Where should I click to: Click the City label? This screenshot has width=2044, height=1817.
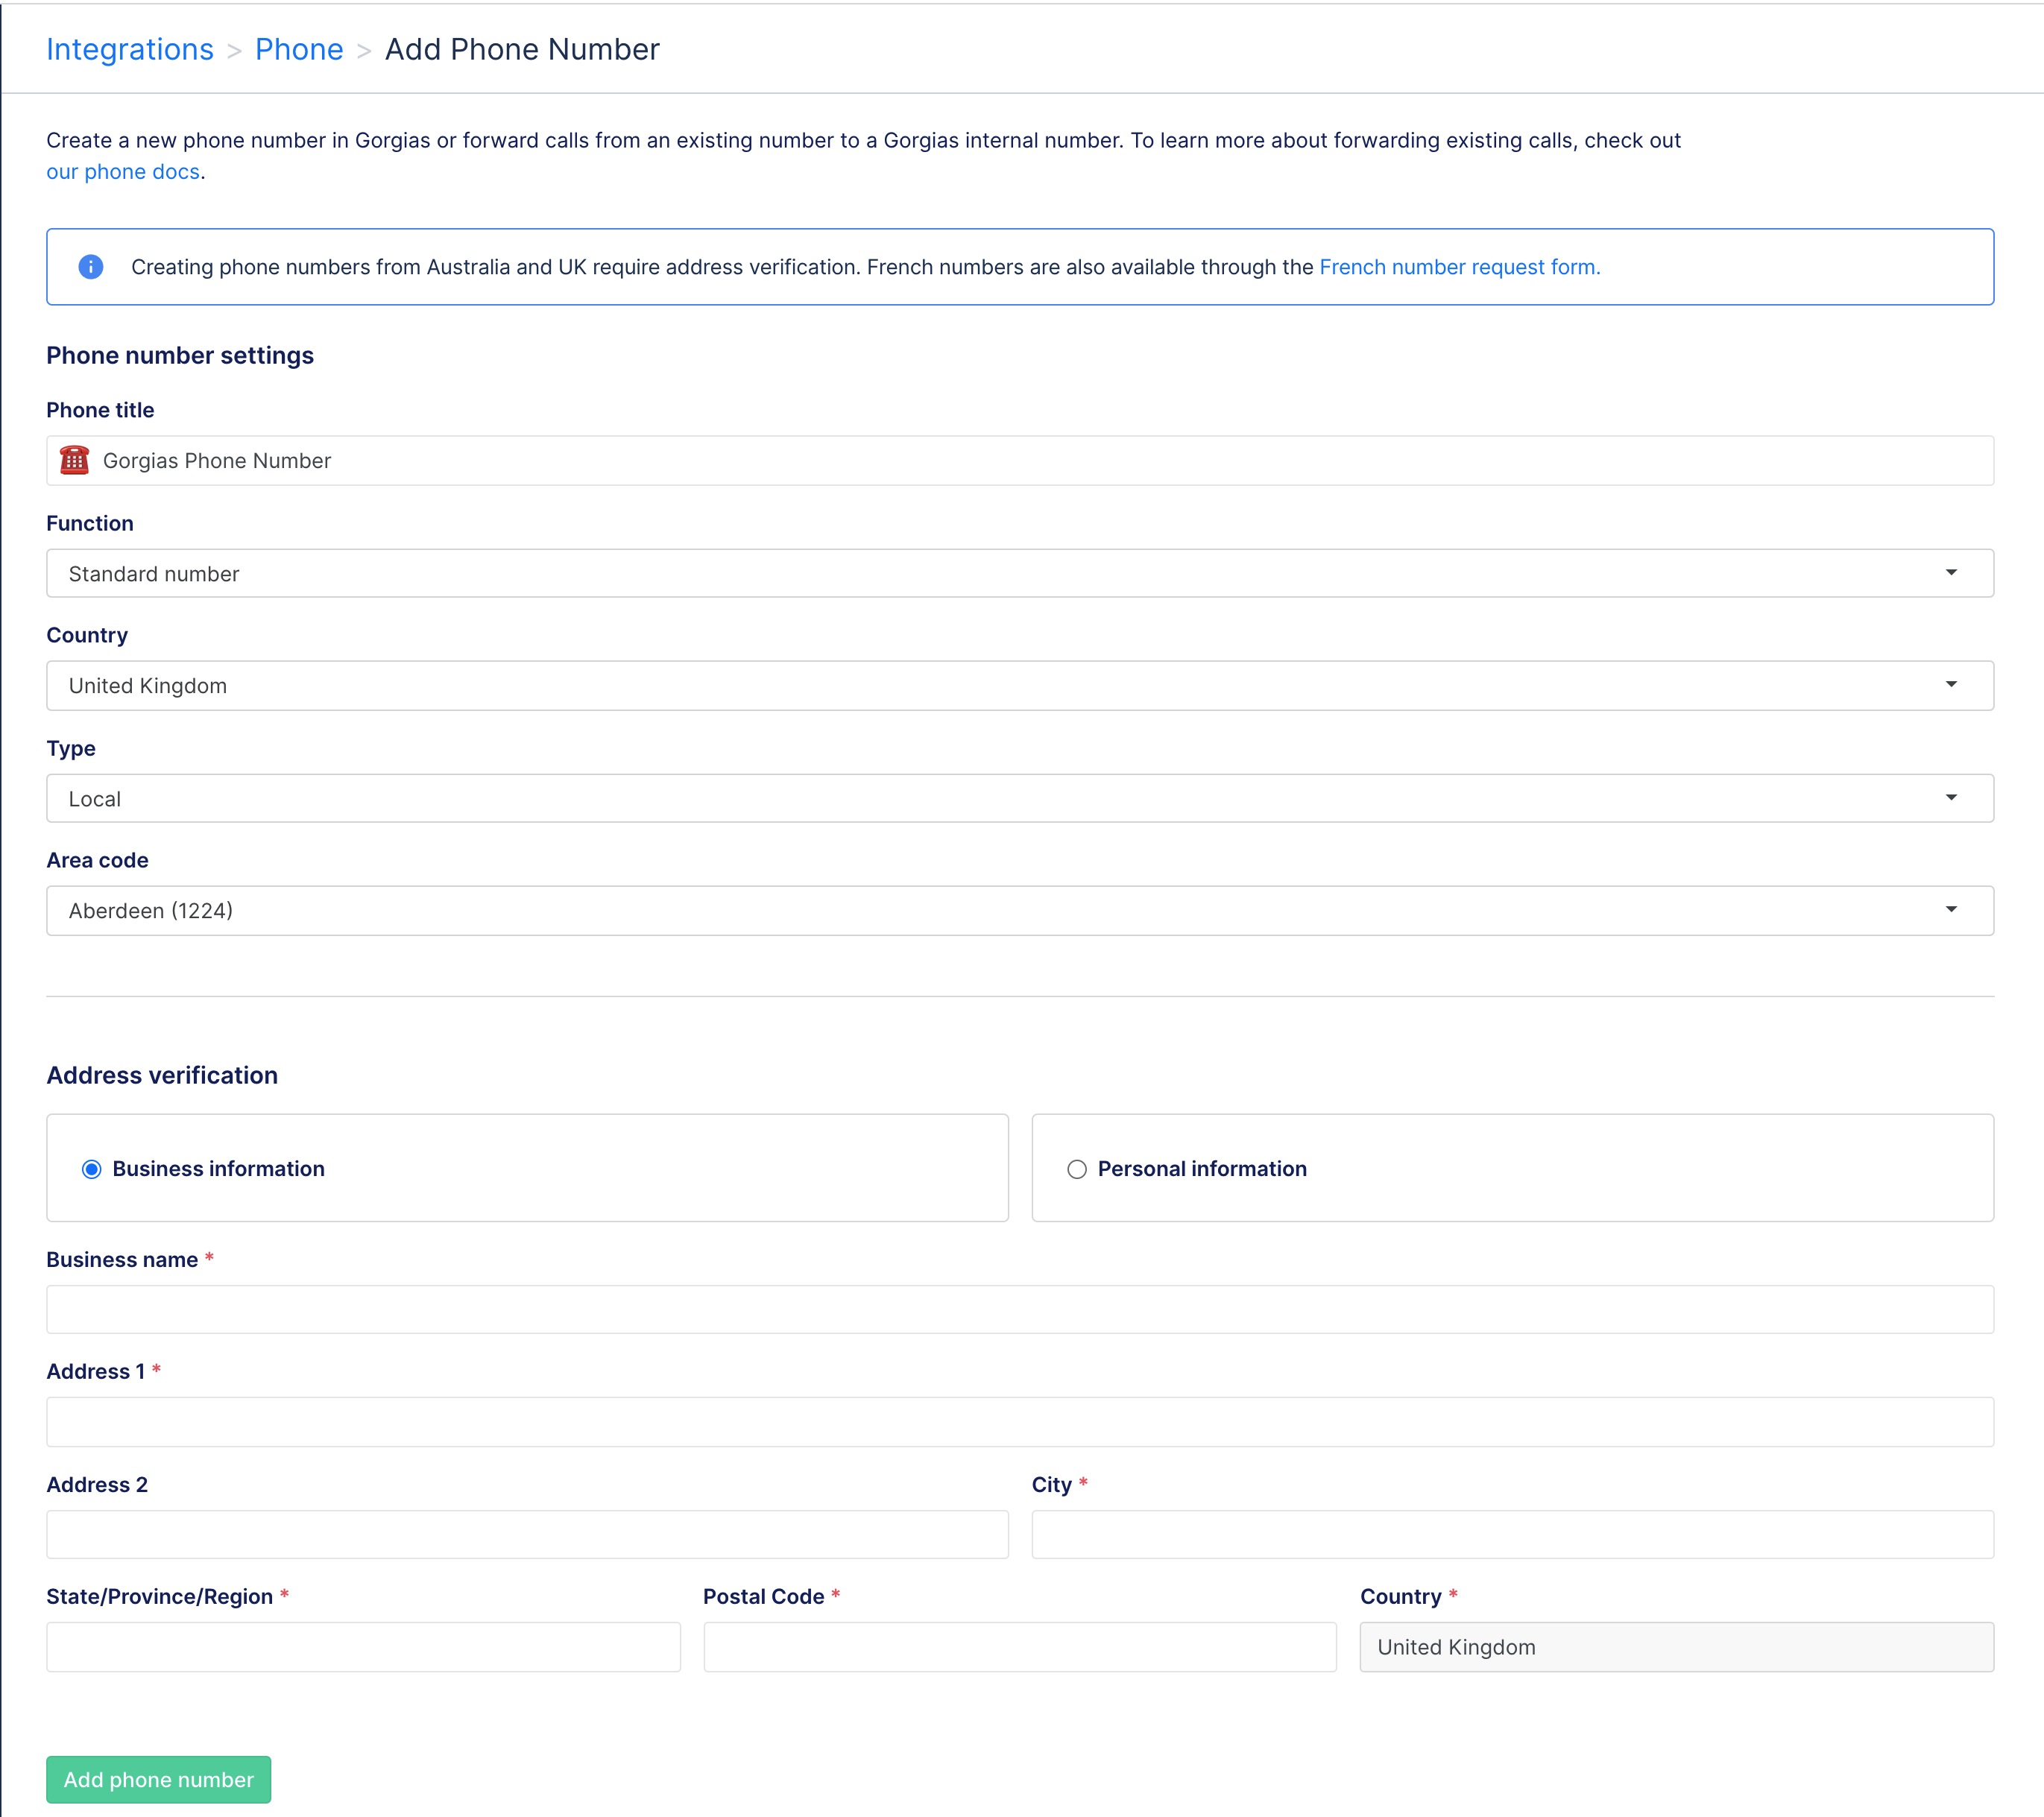pyautogui.click(x=1052, y=1485)
